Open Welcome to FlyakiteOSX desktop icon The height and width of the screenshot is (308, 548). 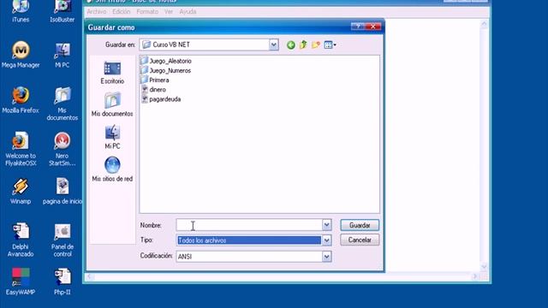point(21,149)
